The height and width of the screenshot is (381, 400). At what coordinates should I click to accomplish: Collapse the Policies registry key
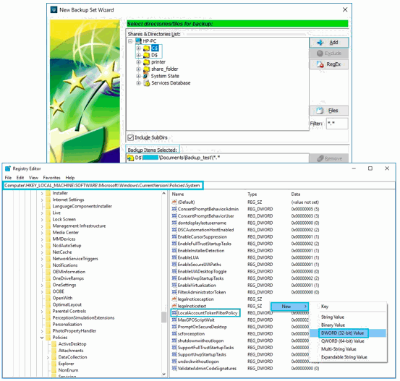coord(42,338)
